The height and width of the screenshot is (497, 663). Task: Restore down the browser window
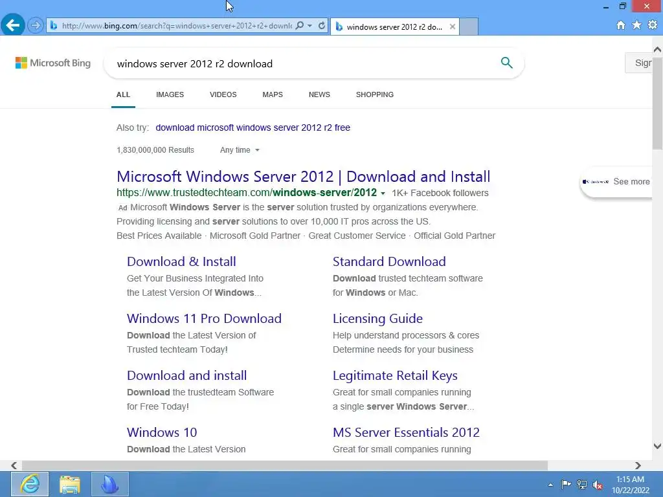[622, 6]
